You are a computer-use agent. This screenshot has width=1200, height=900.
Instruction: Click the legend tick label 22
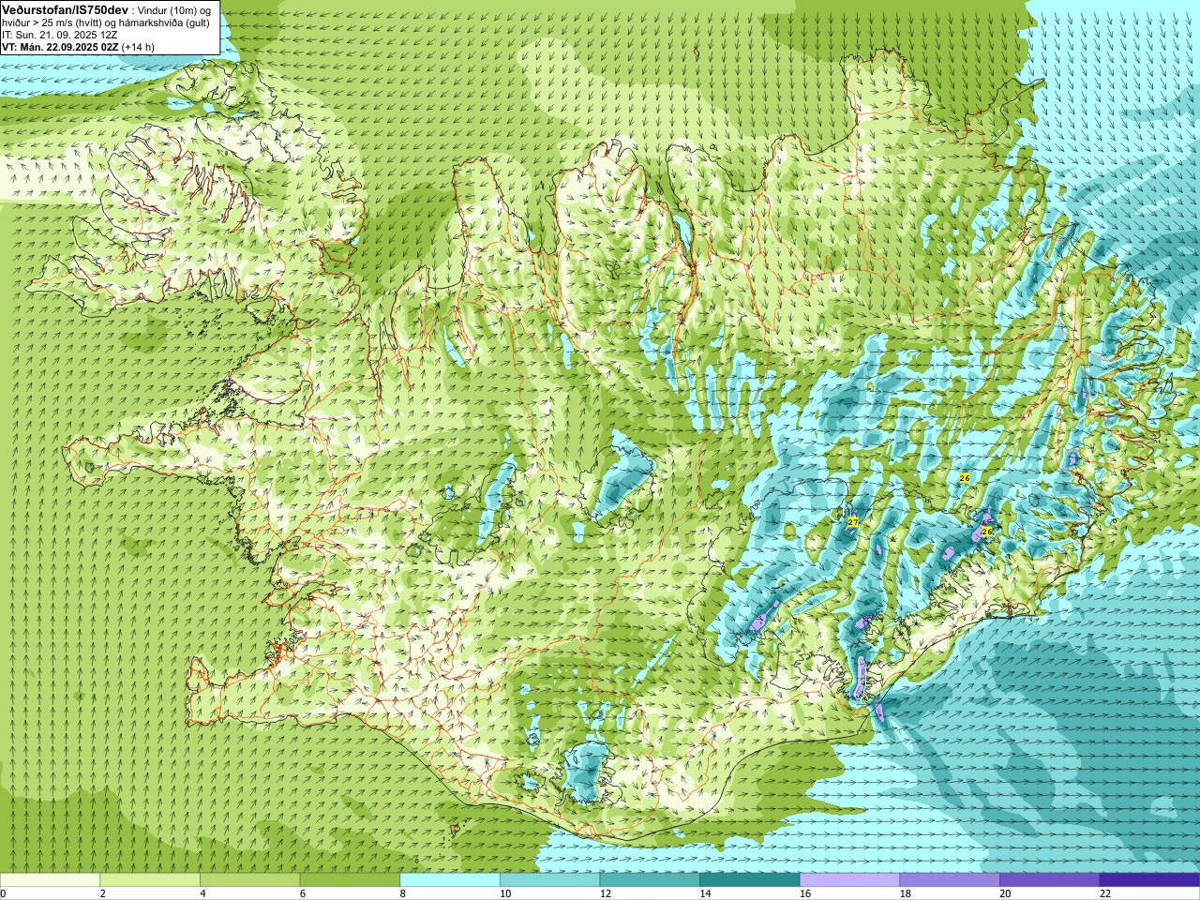1105,893
